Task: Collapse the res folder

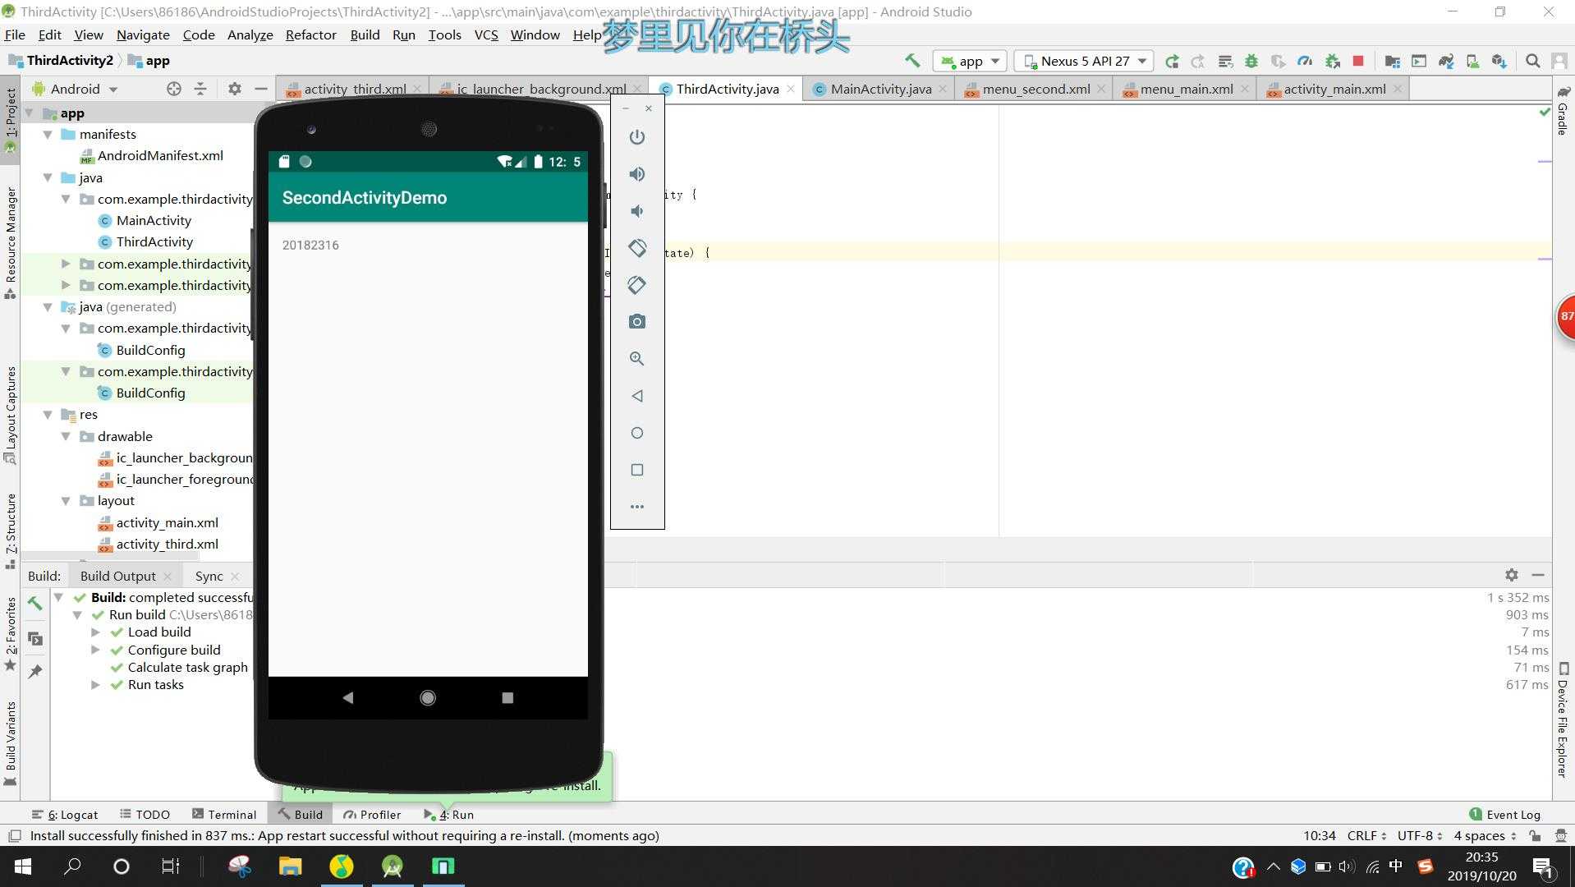Action: point(48,415)
